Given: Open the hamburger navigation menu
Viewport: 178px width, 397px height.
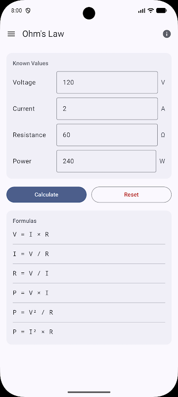Looking at the screenshot, I should coord(11,34).
